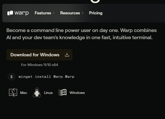Expand the Features chevron arrow

pos(54,13)
